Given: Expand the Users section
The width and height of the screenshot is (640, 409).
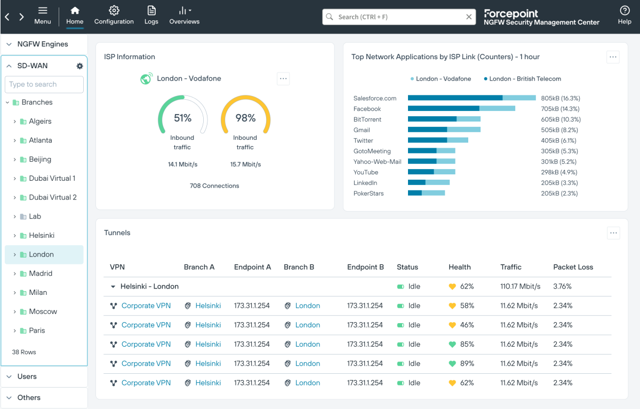Looking at the screenshot, I should pos(9,376).
